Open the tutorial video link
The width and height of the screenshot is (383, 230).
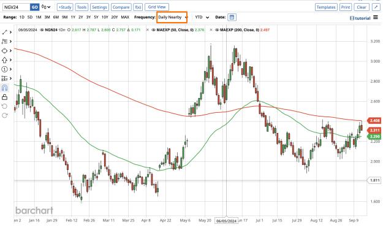360,18
